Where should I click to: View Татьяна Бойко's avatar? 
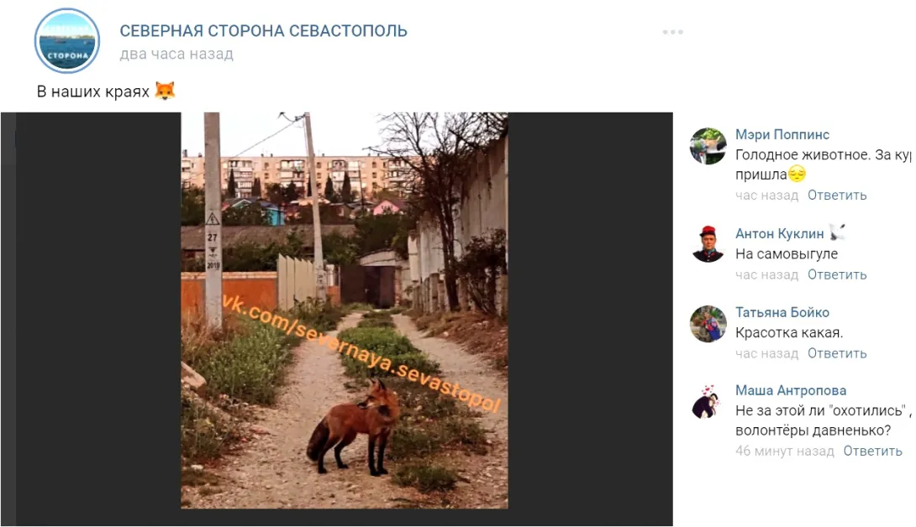(708, 323)
